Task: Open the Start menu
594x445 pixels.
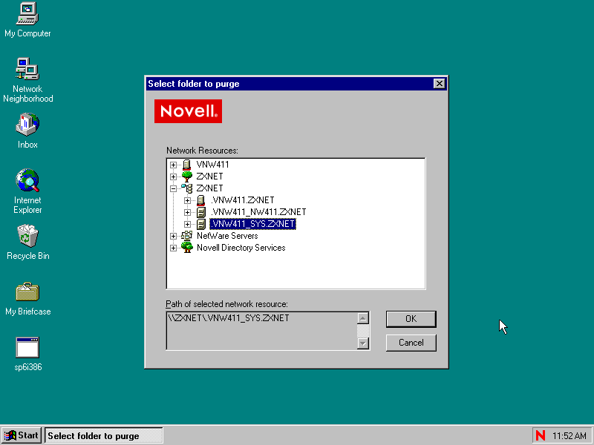Action: pyautogui.click(x=22, y=435)
